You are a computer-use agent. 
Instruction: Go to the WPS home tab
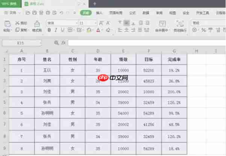(x=11, y=4)
